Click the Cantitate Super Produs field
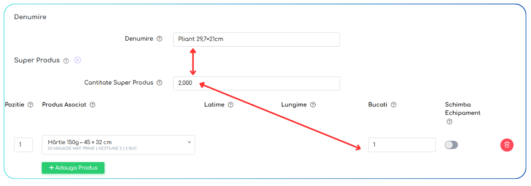The image size is (531, 186). pos(257,83)
